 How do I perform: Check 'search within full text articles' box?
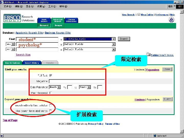coord(50,105)
